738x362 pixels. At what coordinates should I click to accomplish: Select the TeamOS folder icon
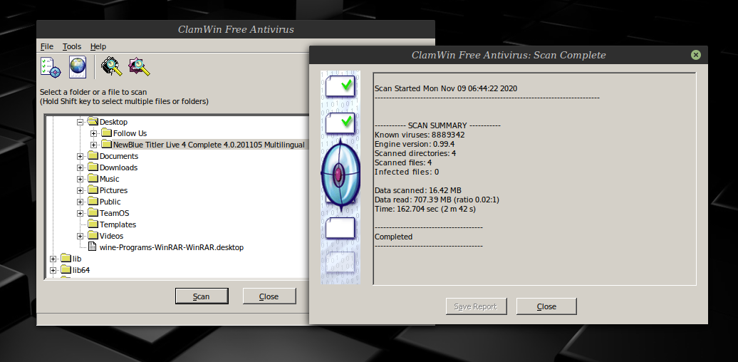pos(93,213)
